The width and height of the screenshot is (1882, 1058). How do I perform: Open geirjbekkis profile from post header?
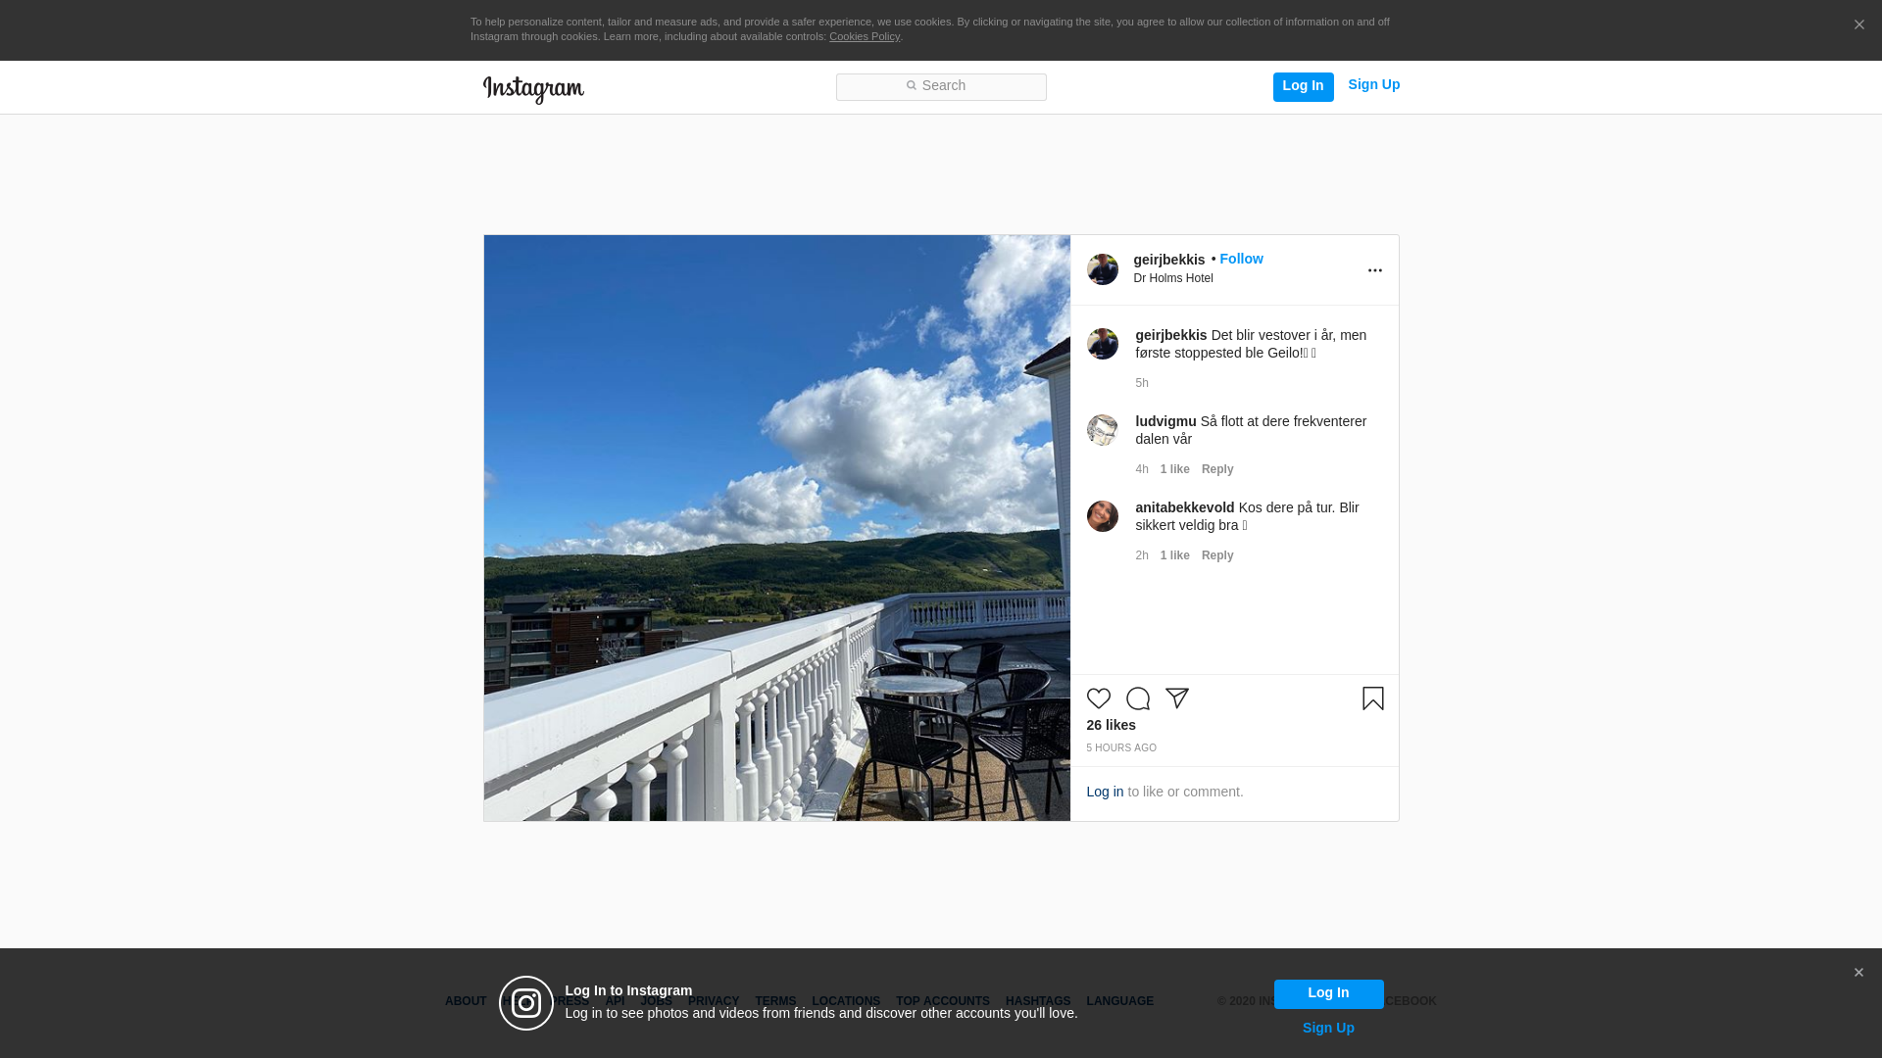[x=1168, y=260]
